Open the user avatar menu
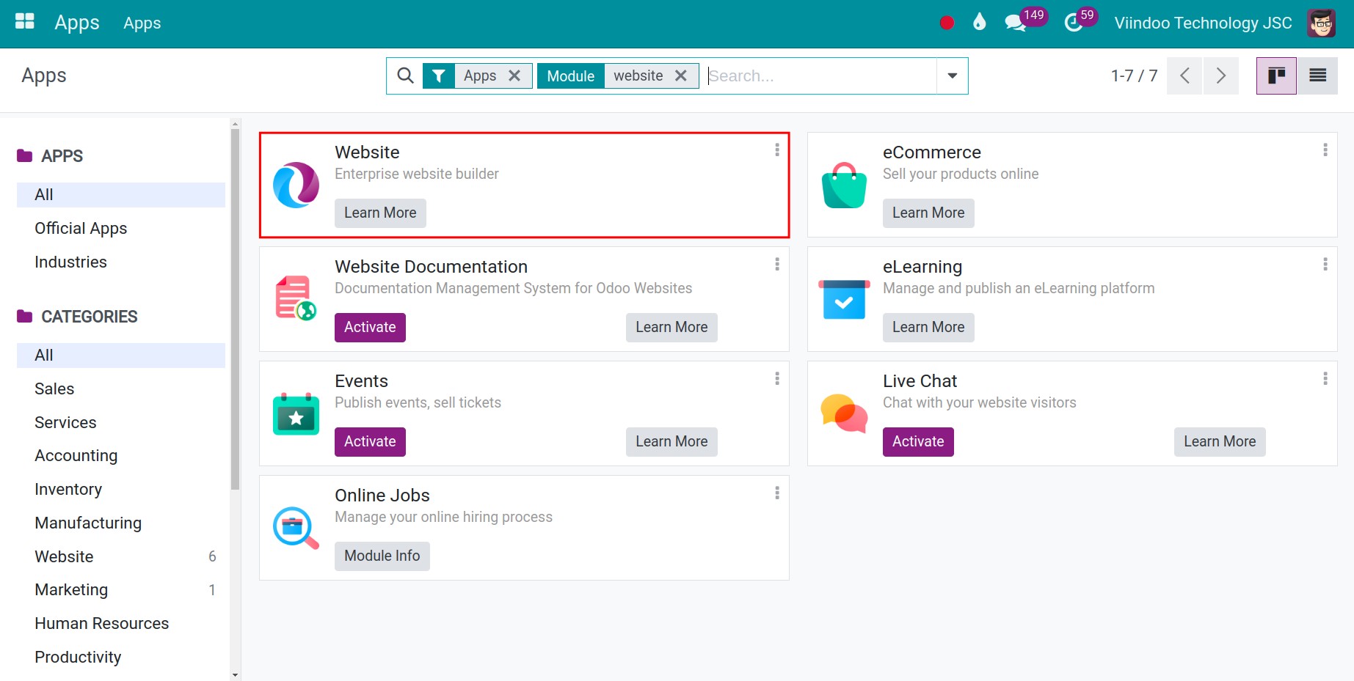This screenshot has height=681, width=1354. [1322, 23]
